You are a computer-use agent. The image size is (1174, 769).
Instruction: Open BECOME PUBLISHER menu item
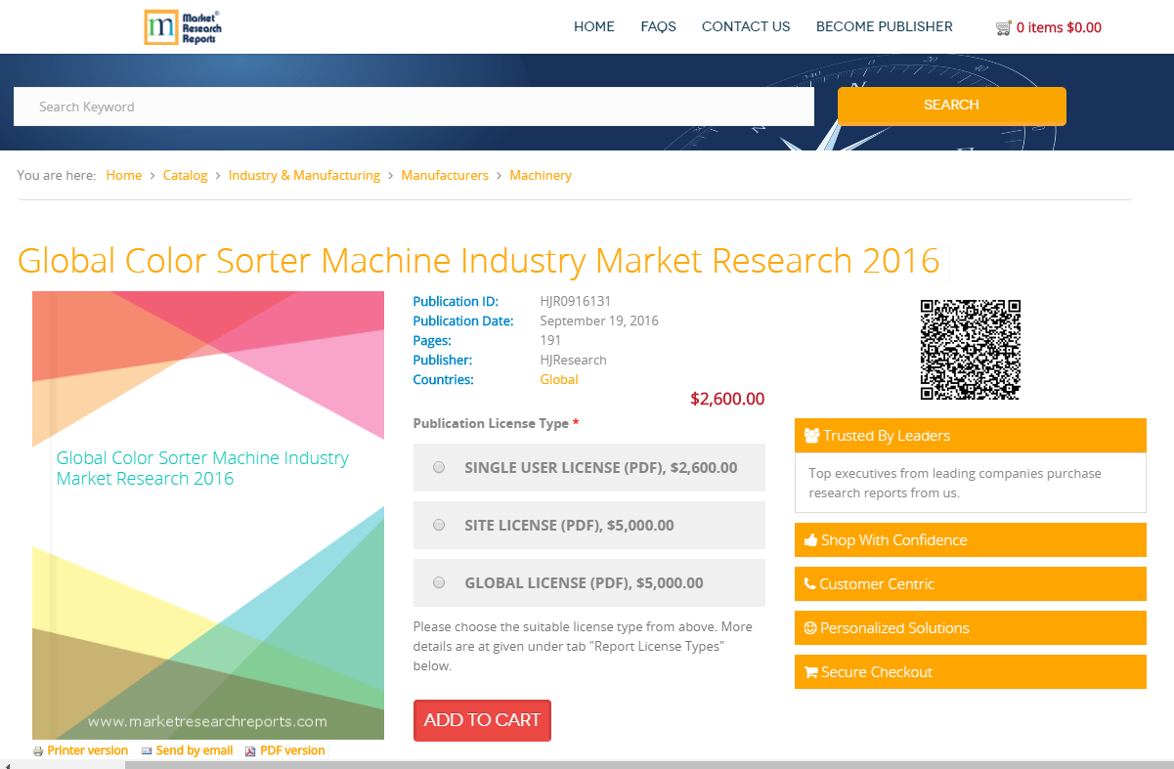pyautogui.click(x=885, y=27)
